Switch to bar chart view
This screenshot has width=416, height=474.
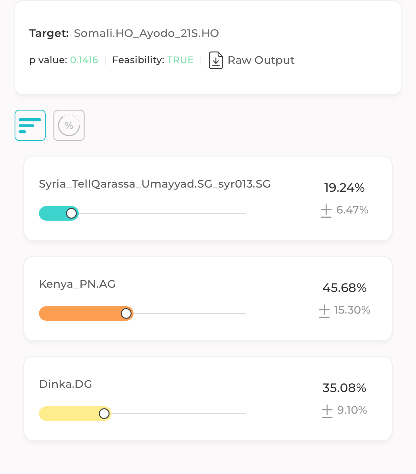(30, 125)
